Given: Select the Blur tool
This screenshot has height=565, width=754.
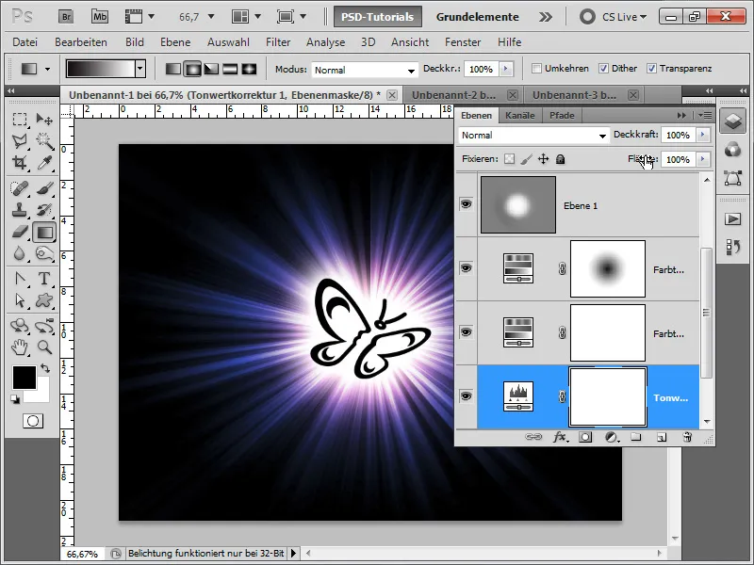Looking at the screenshot, I should click(20, 253).
